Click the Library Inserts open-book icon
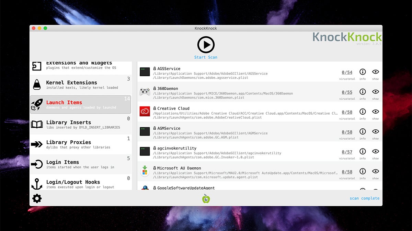 pyautogui.click(x=37, y=124)
